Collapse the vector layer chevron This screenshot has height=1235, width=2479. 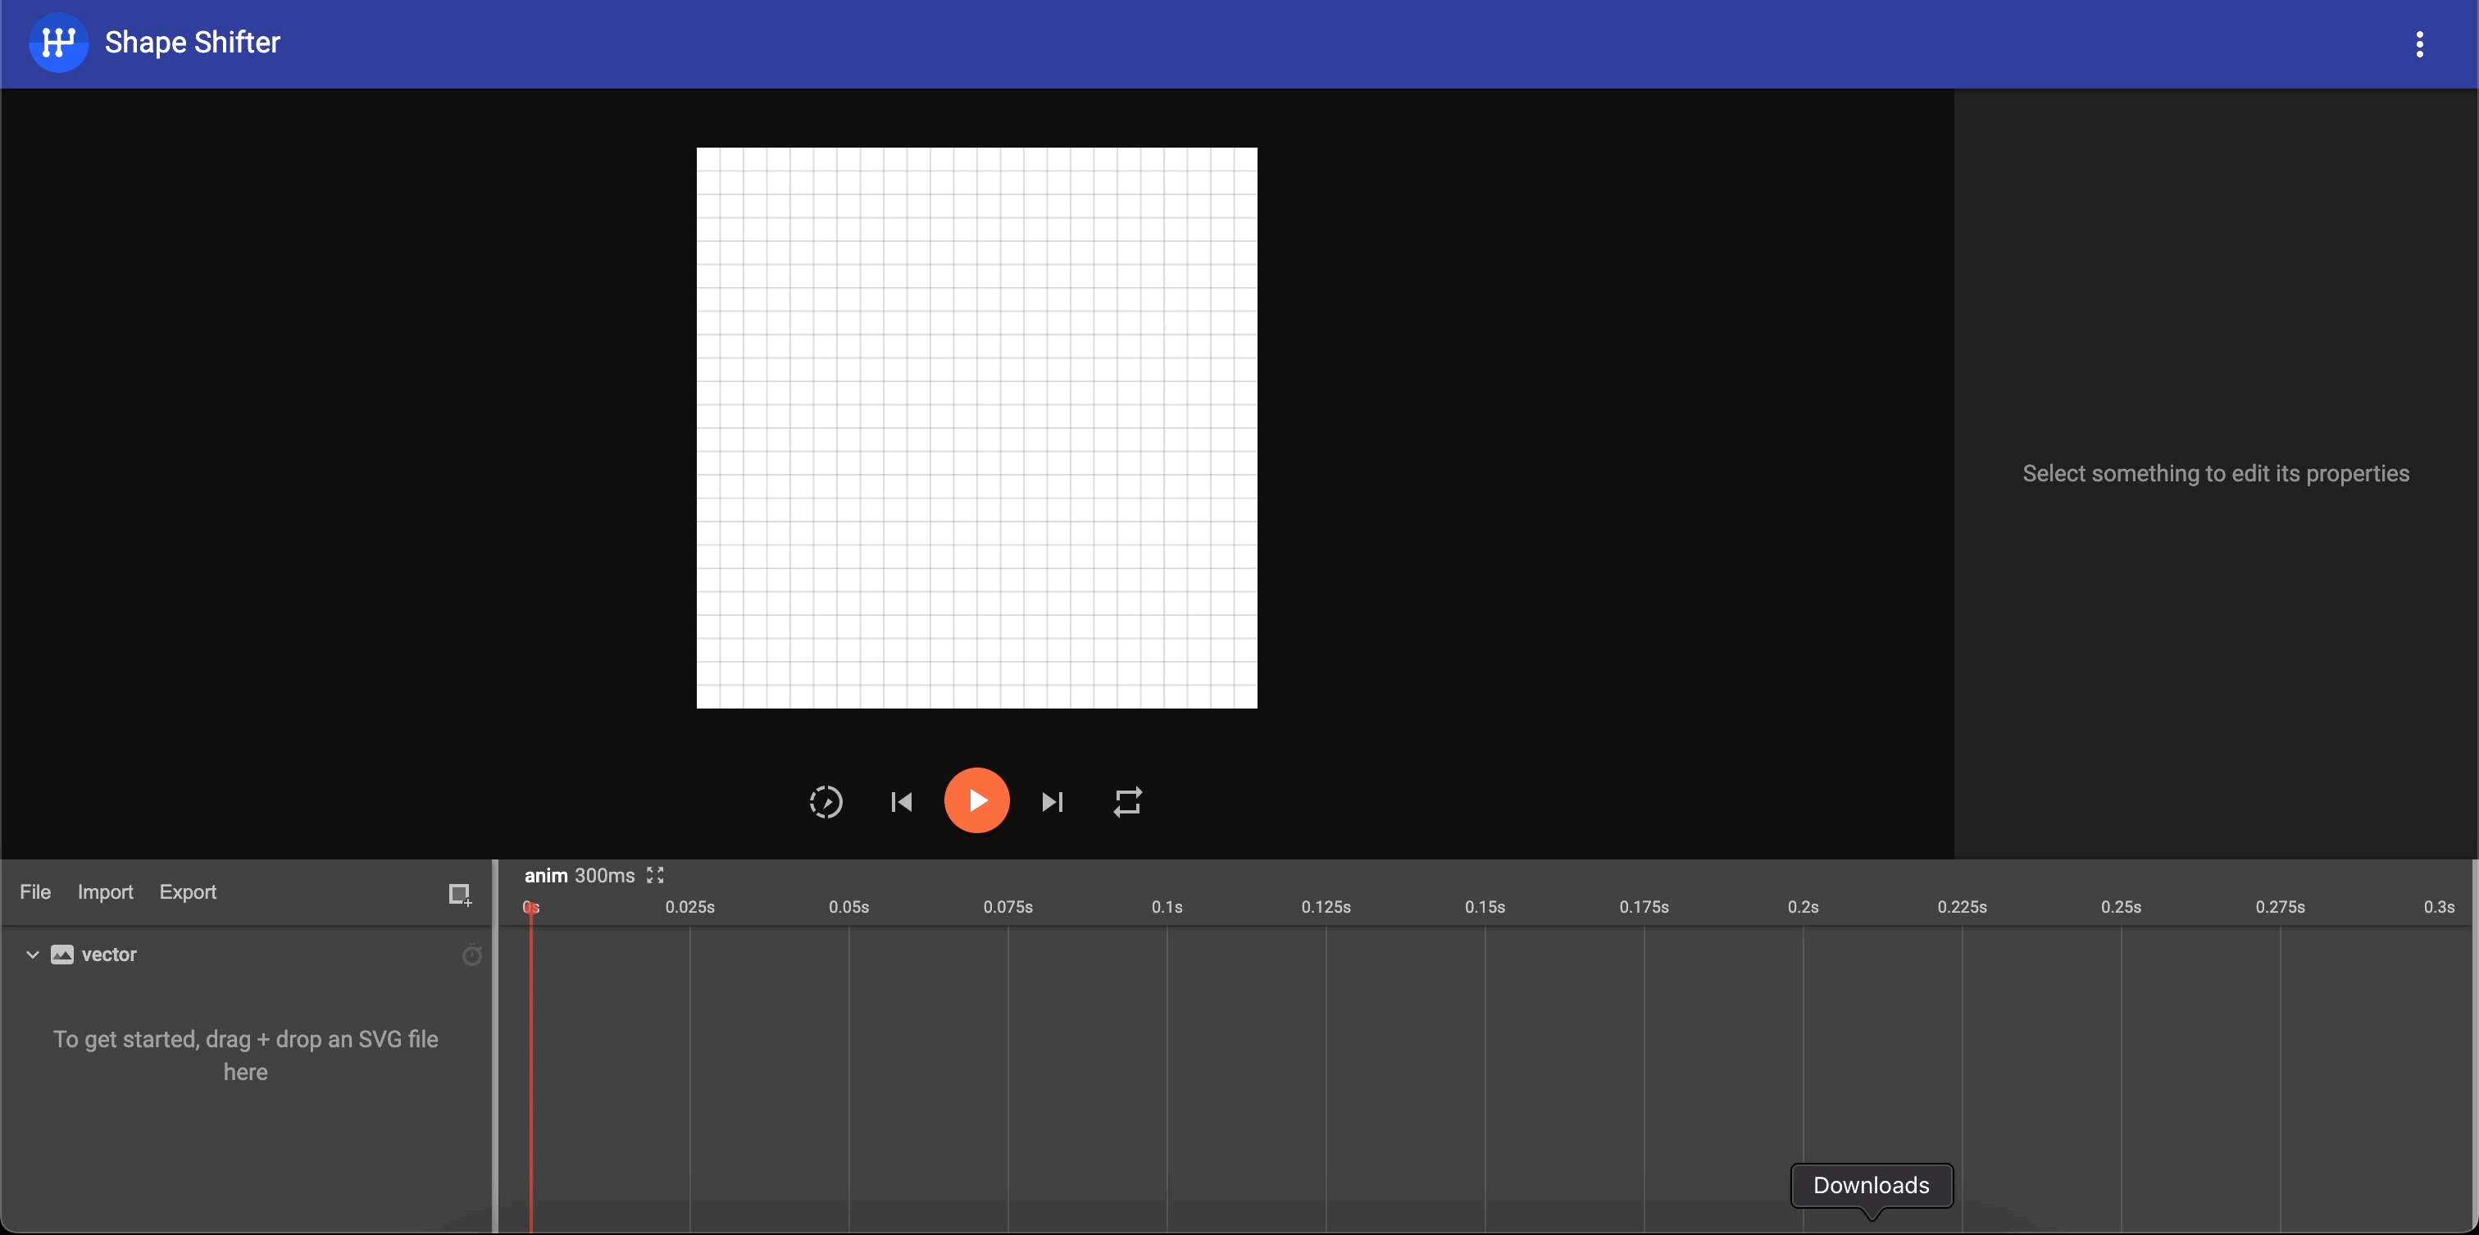pyautogui.click(x=32, y=954)
